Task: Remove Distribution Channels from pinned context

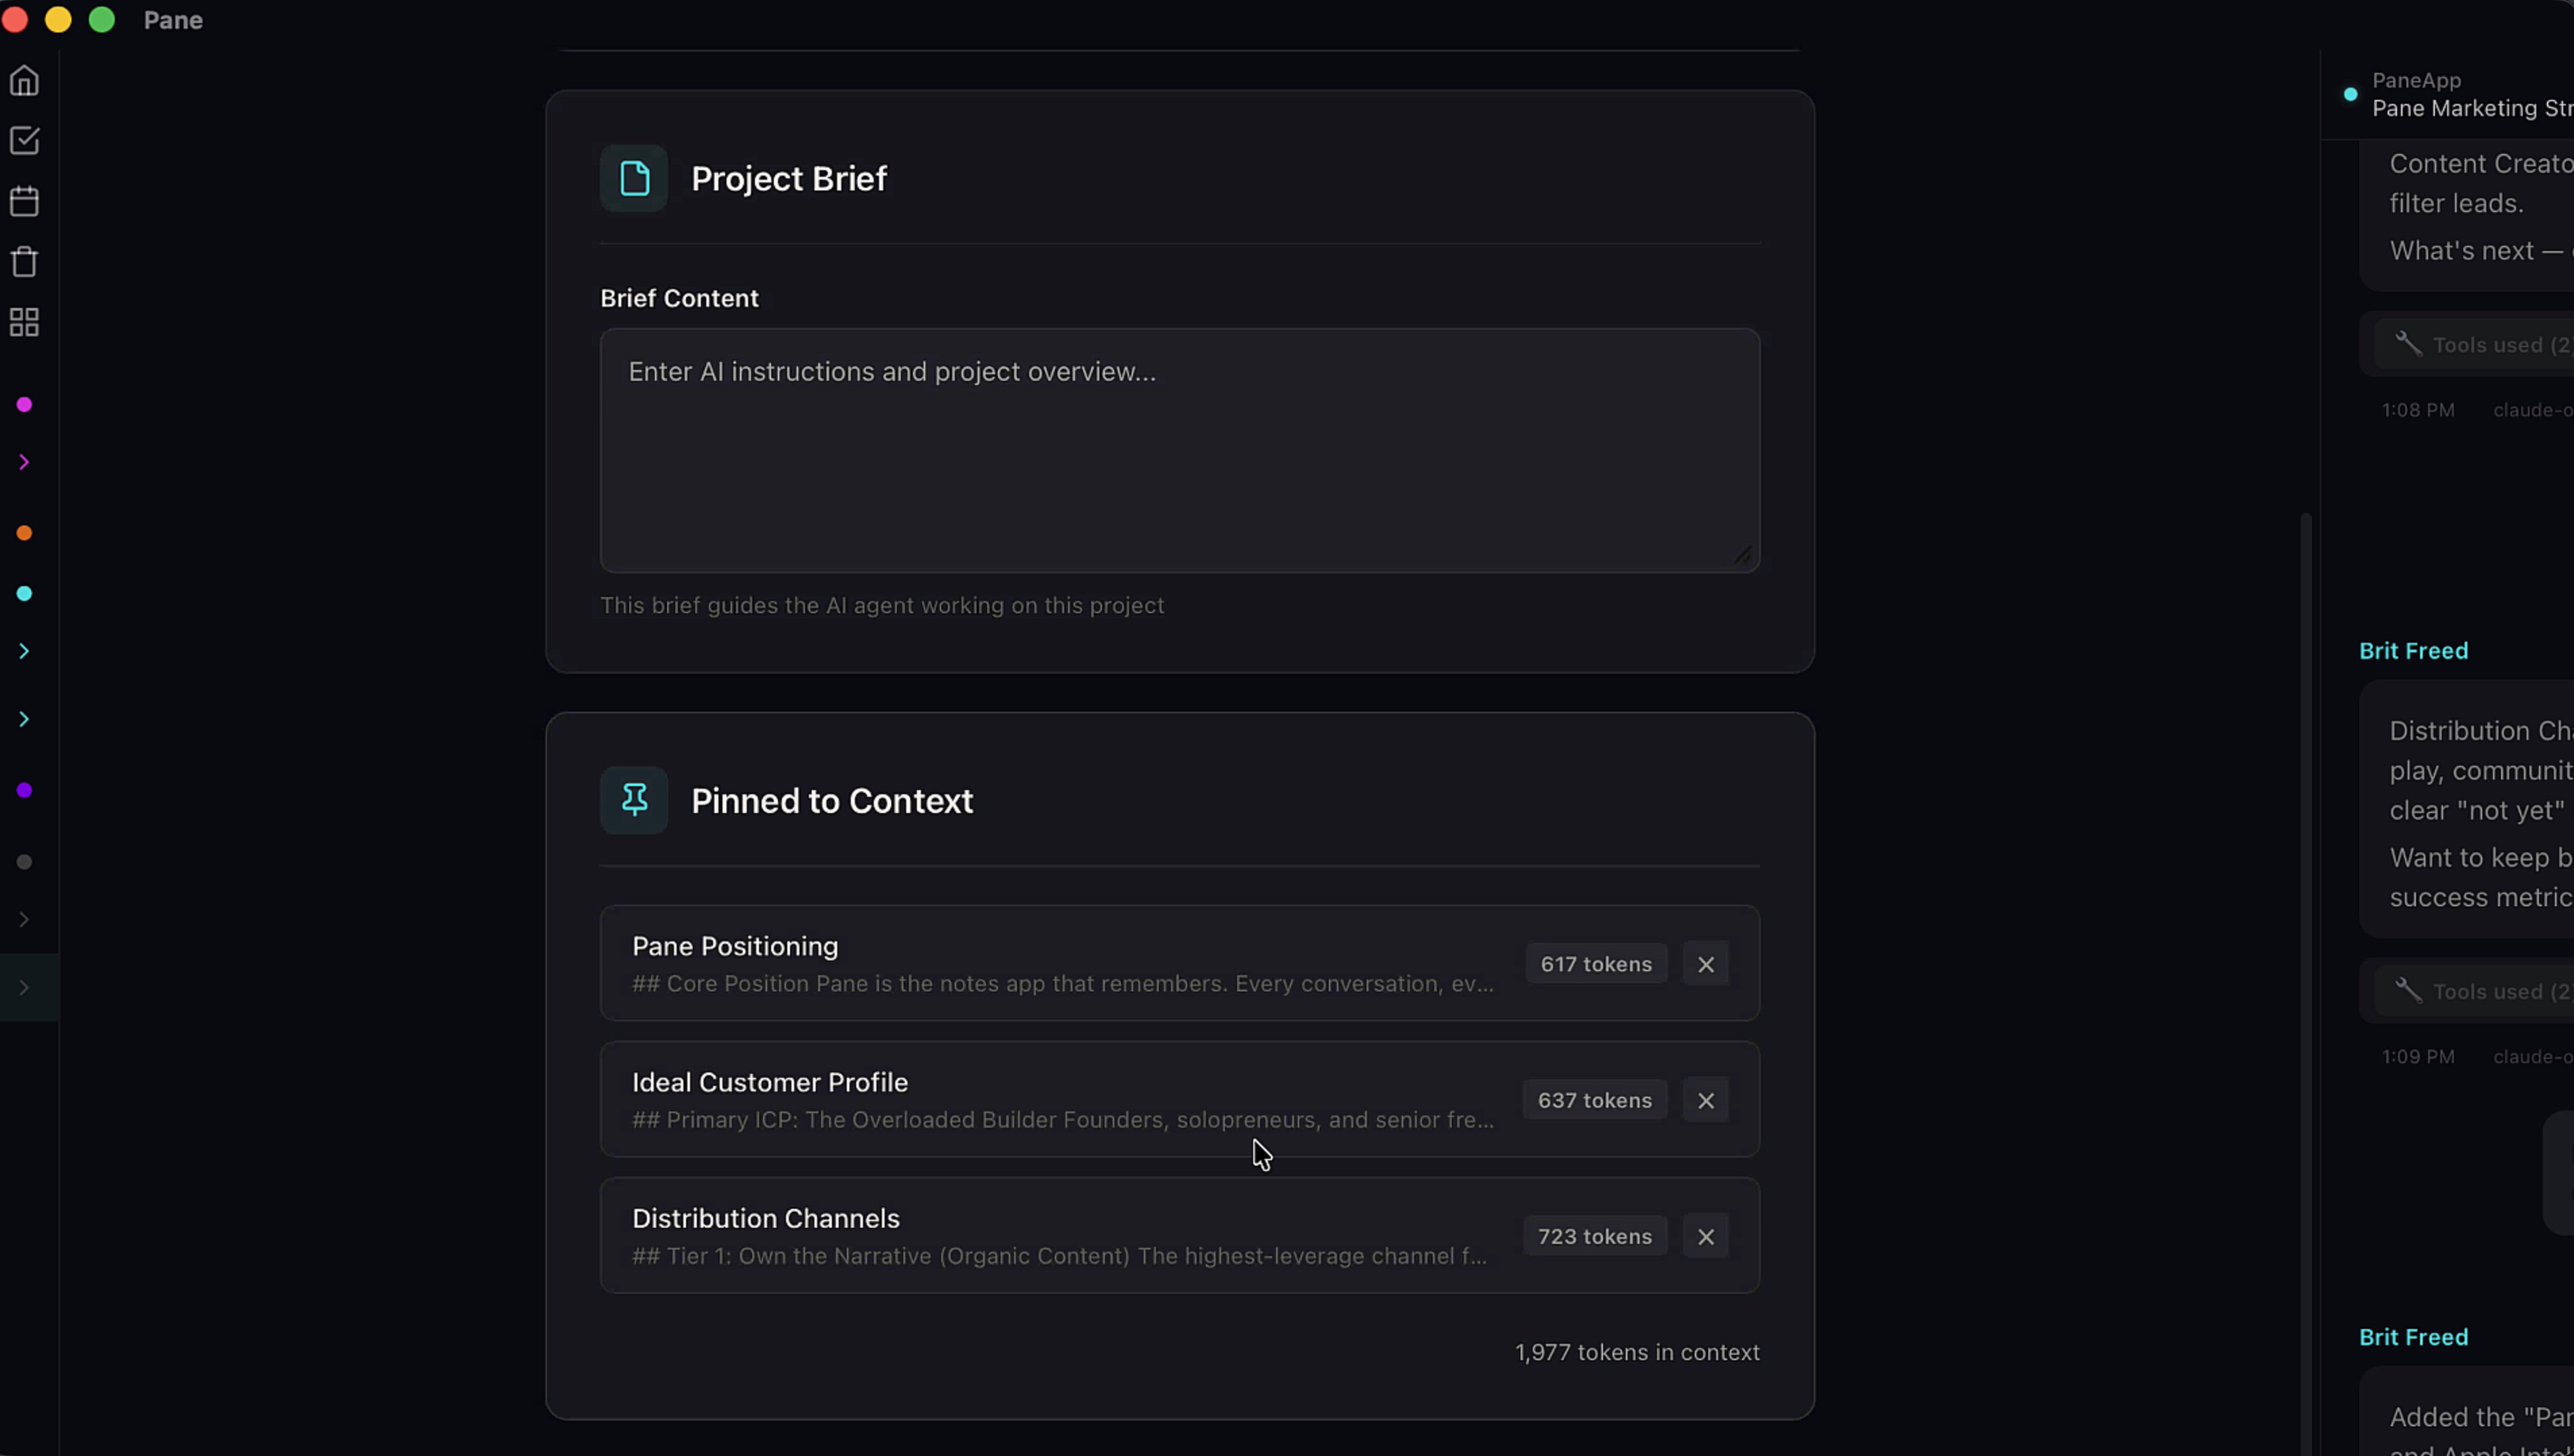Action: pyautogui.click(x=1706, y=1236)
